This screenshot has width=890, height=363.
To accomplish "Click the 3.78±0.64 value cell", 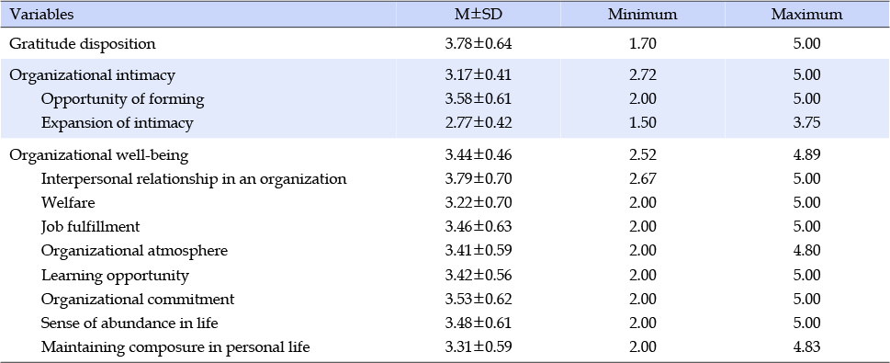I will (479, 43).
